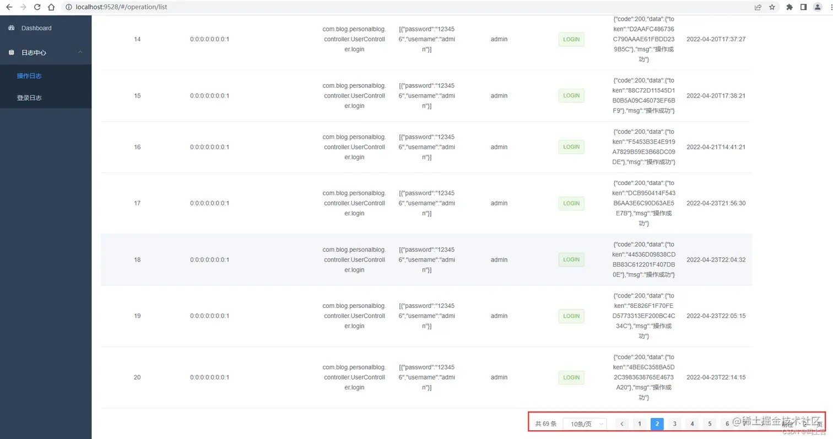Select the row number 18 cell
Screen dimensions: 833x439
click(137, 259)
